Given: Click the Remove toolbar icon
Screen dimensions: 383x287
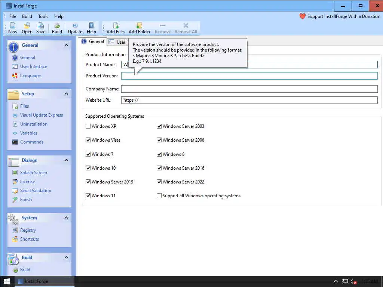Looking at the screenshot, I should tap(163, 28).
